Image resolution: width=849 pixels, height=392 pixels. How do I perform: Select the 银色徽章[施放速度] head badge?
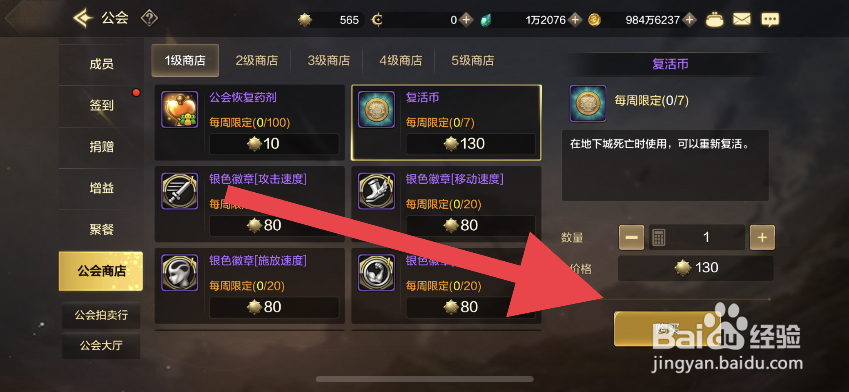[x=250, y=286]
